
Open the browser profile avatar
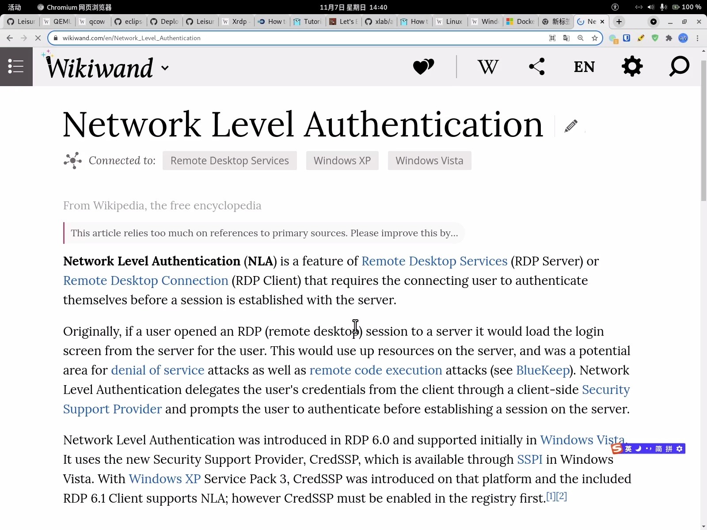pos(683,38)
